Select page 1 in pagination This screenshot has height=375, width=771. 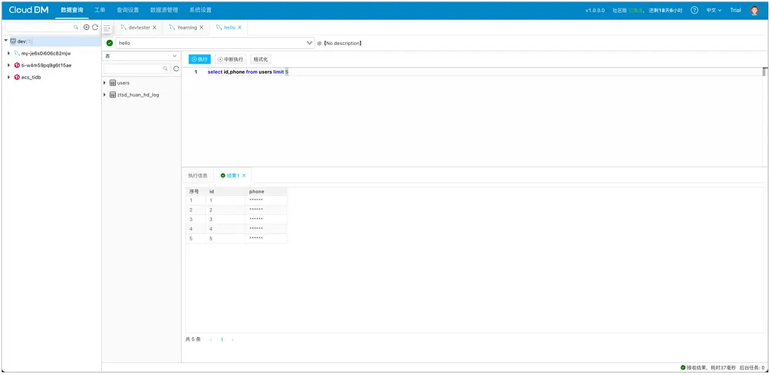click(222, 340)
